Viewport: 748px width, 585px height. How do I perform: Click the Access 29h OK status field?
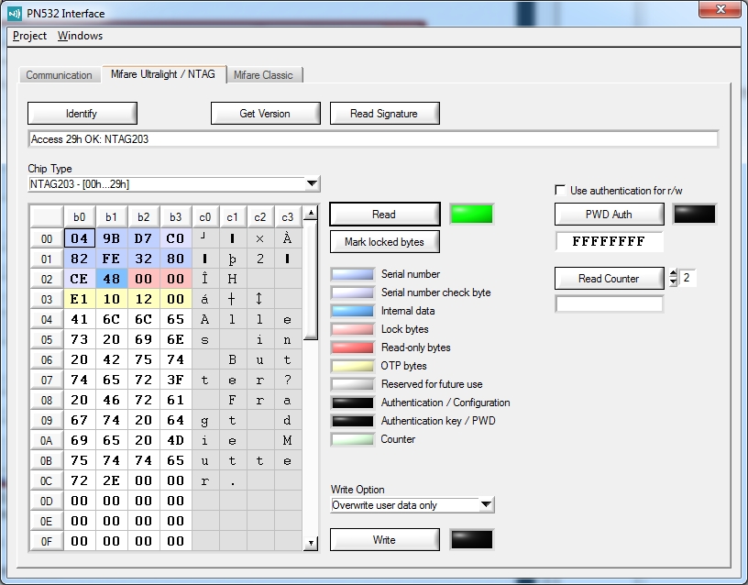[373, 138]
